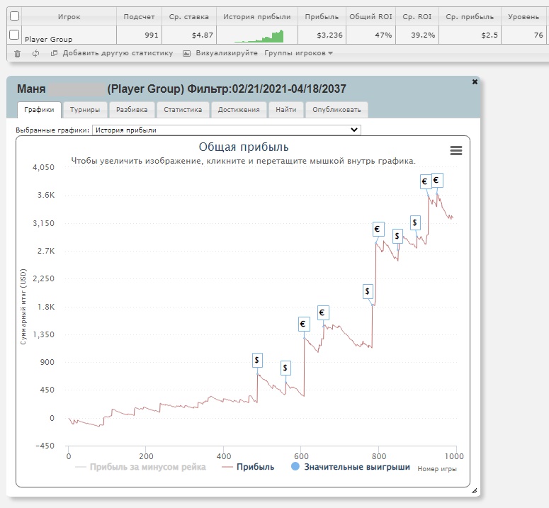Click the left € marker at the chart peak
Image resolution: width=549 pixels, height=508 pixels.
click(426, 181)
